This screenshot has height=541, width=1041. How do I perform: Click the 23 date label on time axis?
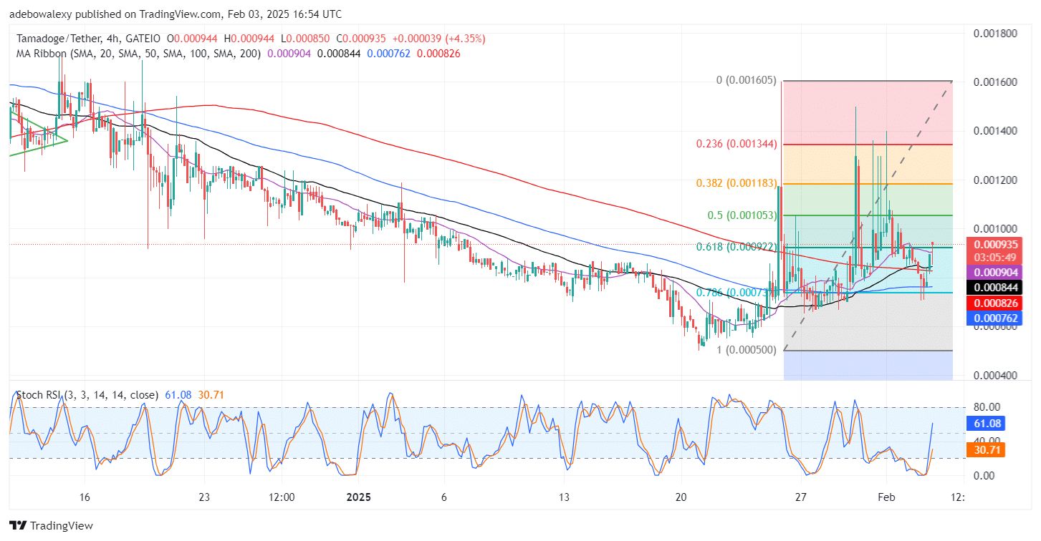[x=204, y=497]
